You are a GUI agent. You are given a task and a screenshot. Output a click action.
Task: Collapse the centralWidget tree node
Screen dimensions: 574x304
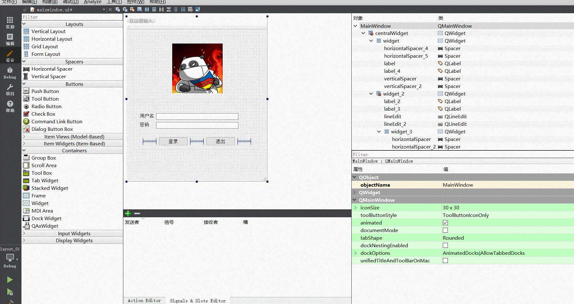[x=363, y=33]
